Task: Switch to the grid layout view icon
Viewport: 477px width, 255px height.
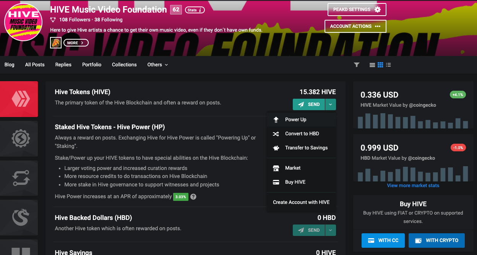Action: [380, 65]
